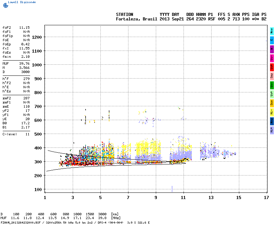The height and width of the screenshot is (225, 277).
Task: Click the DPS-4 (904-904) text
Action: click(x=110, y=223)
